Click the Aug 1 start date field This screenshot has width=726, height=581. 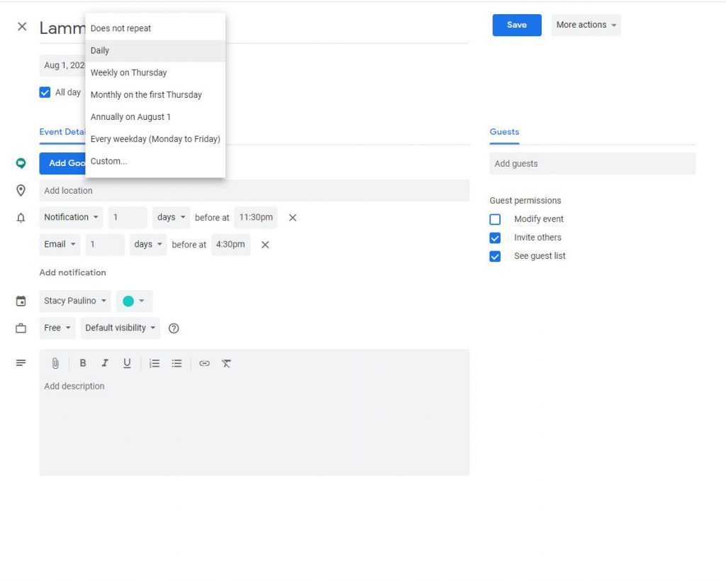[x=62, y=65]
